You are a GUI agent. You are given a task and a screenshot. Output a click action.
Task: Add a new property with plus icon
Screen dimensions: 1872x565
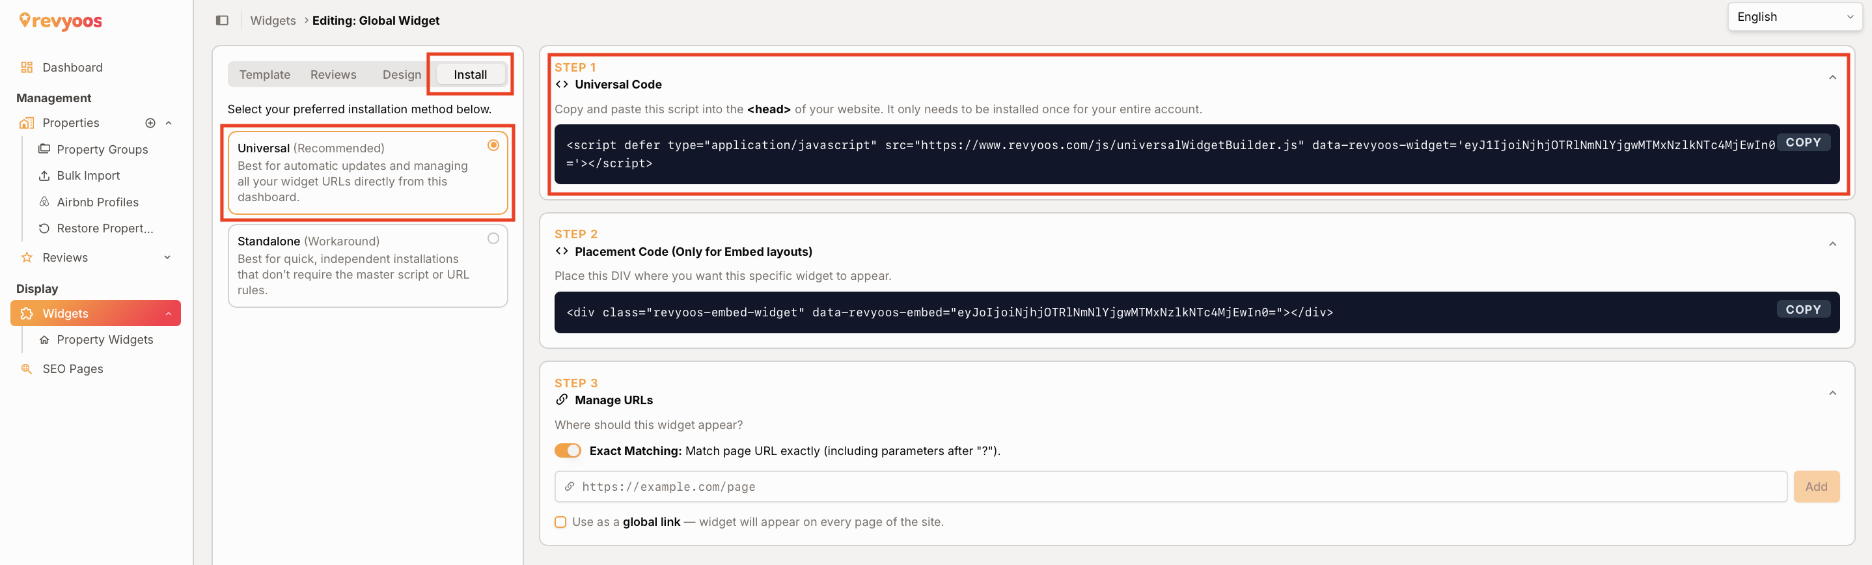click(150, 123)
